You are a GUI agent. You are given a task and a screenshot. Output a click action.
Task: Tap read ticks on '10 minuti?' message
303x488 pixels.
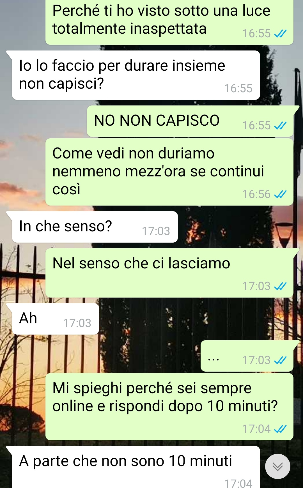(280, 429)
